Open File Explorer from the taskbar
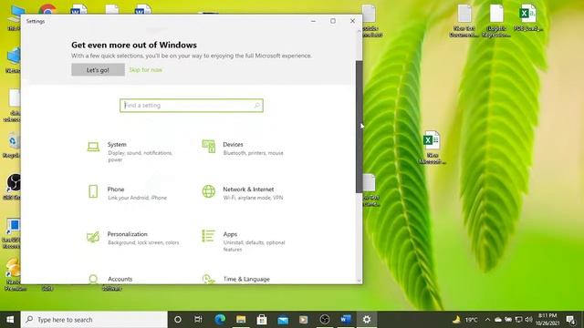The height and width of the screenshot is (328, 584). point(241,320)
